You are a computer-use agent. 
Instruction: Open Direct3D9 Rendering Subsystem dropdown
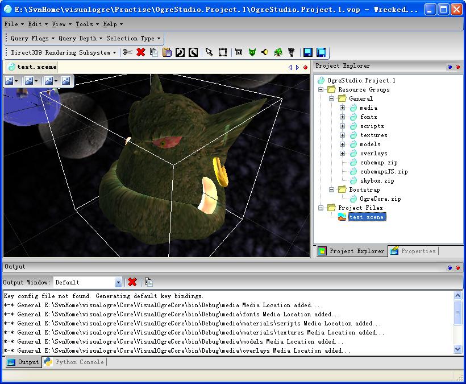point(63,52)
